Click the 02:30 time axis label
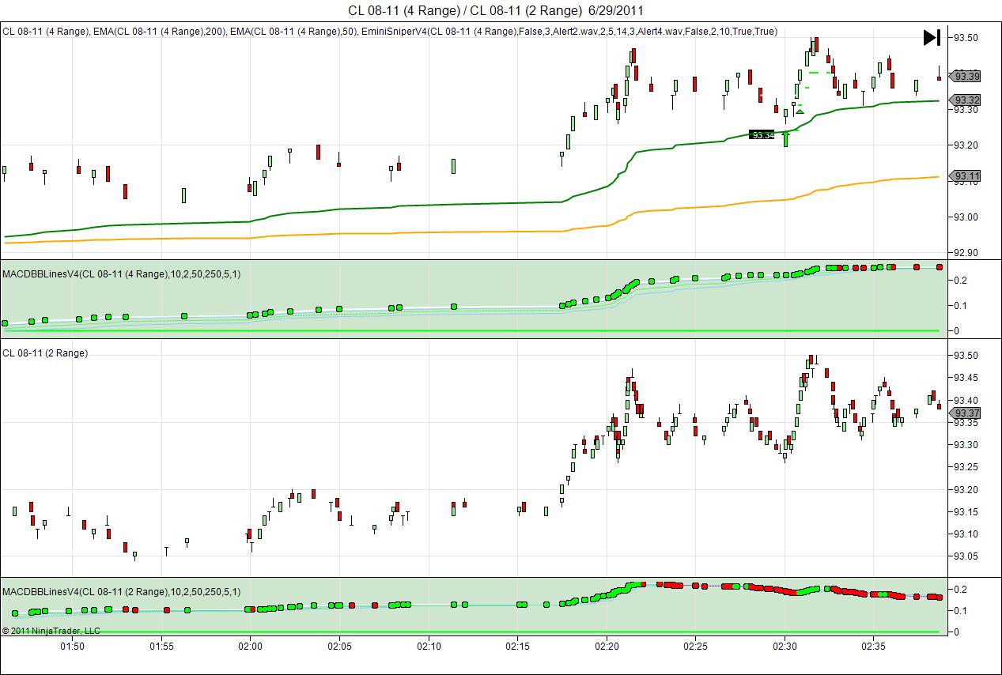Image resolution: width=1002 pixels, height=675 pixels. [x=785, y=647]
